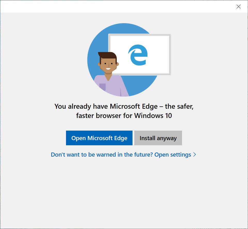Dismiss the dialog with the X
Image resolution: width=248 pixels, height=229 pixels.
click(x=238, y=7)
